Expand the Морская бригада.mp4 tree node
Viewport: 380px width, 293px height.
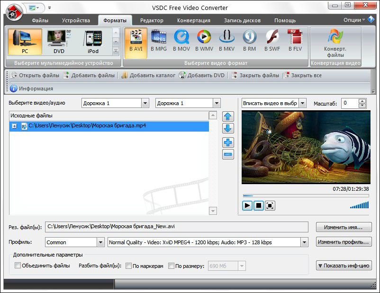pos(15,126)
